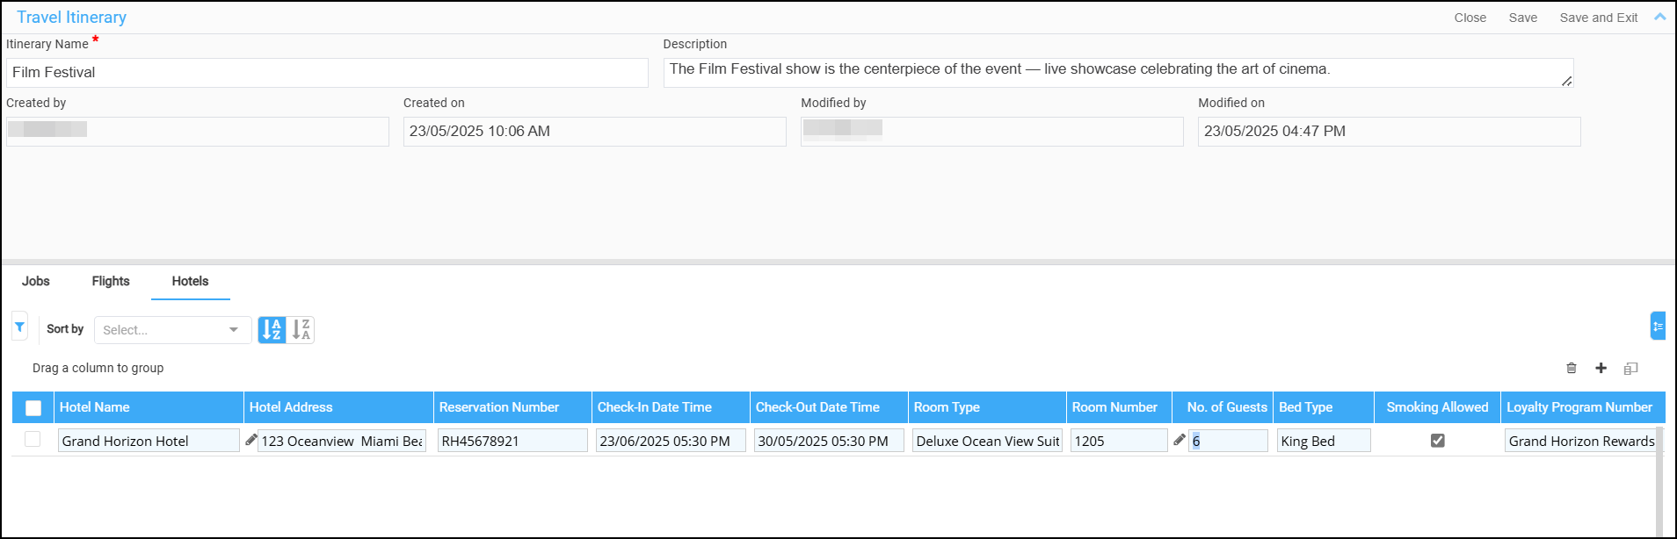Switch to the Jobs tab

click(x=36, y=281)
